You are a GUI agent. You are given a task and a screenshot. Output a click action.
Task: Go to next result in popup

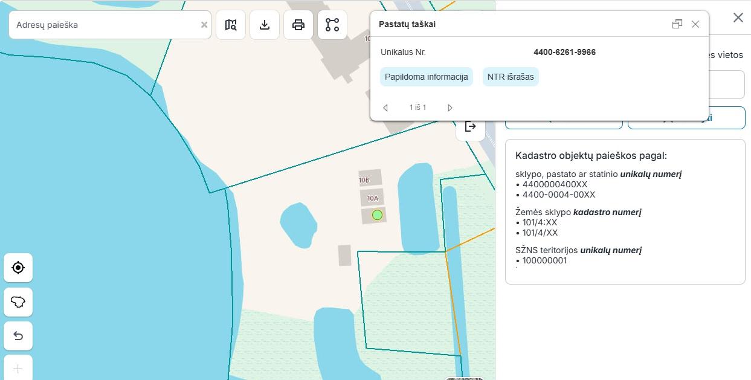point(450,108)
